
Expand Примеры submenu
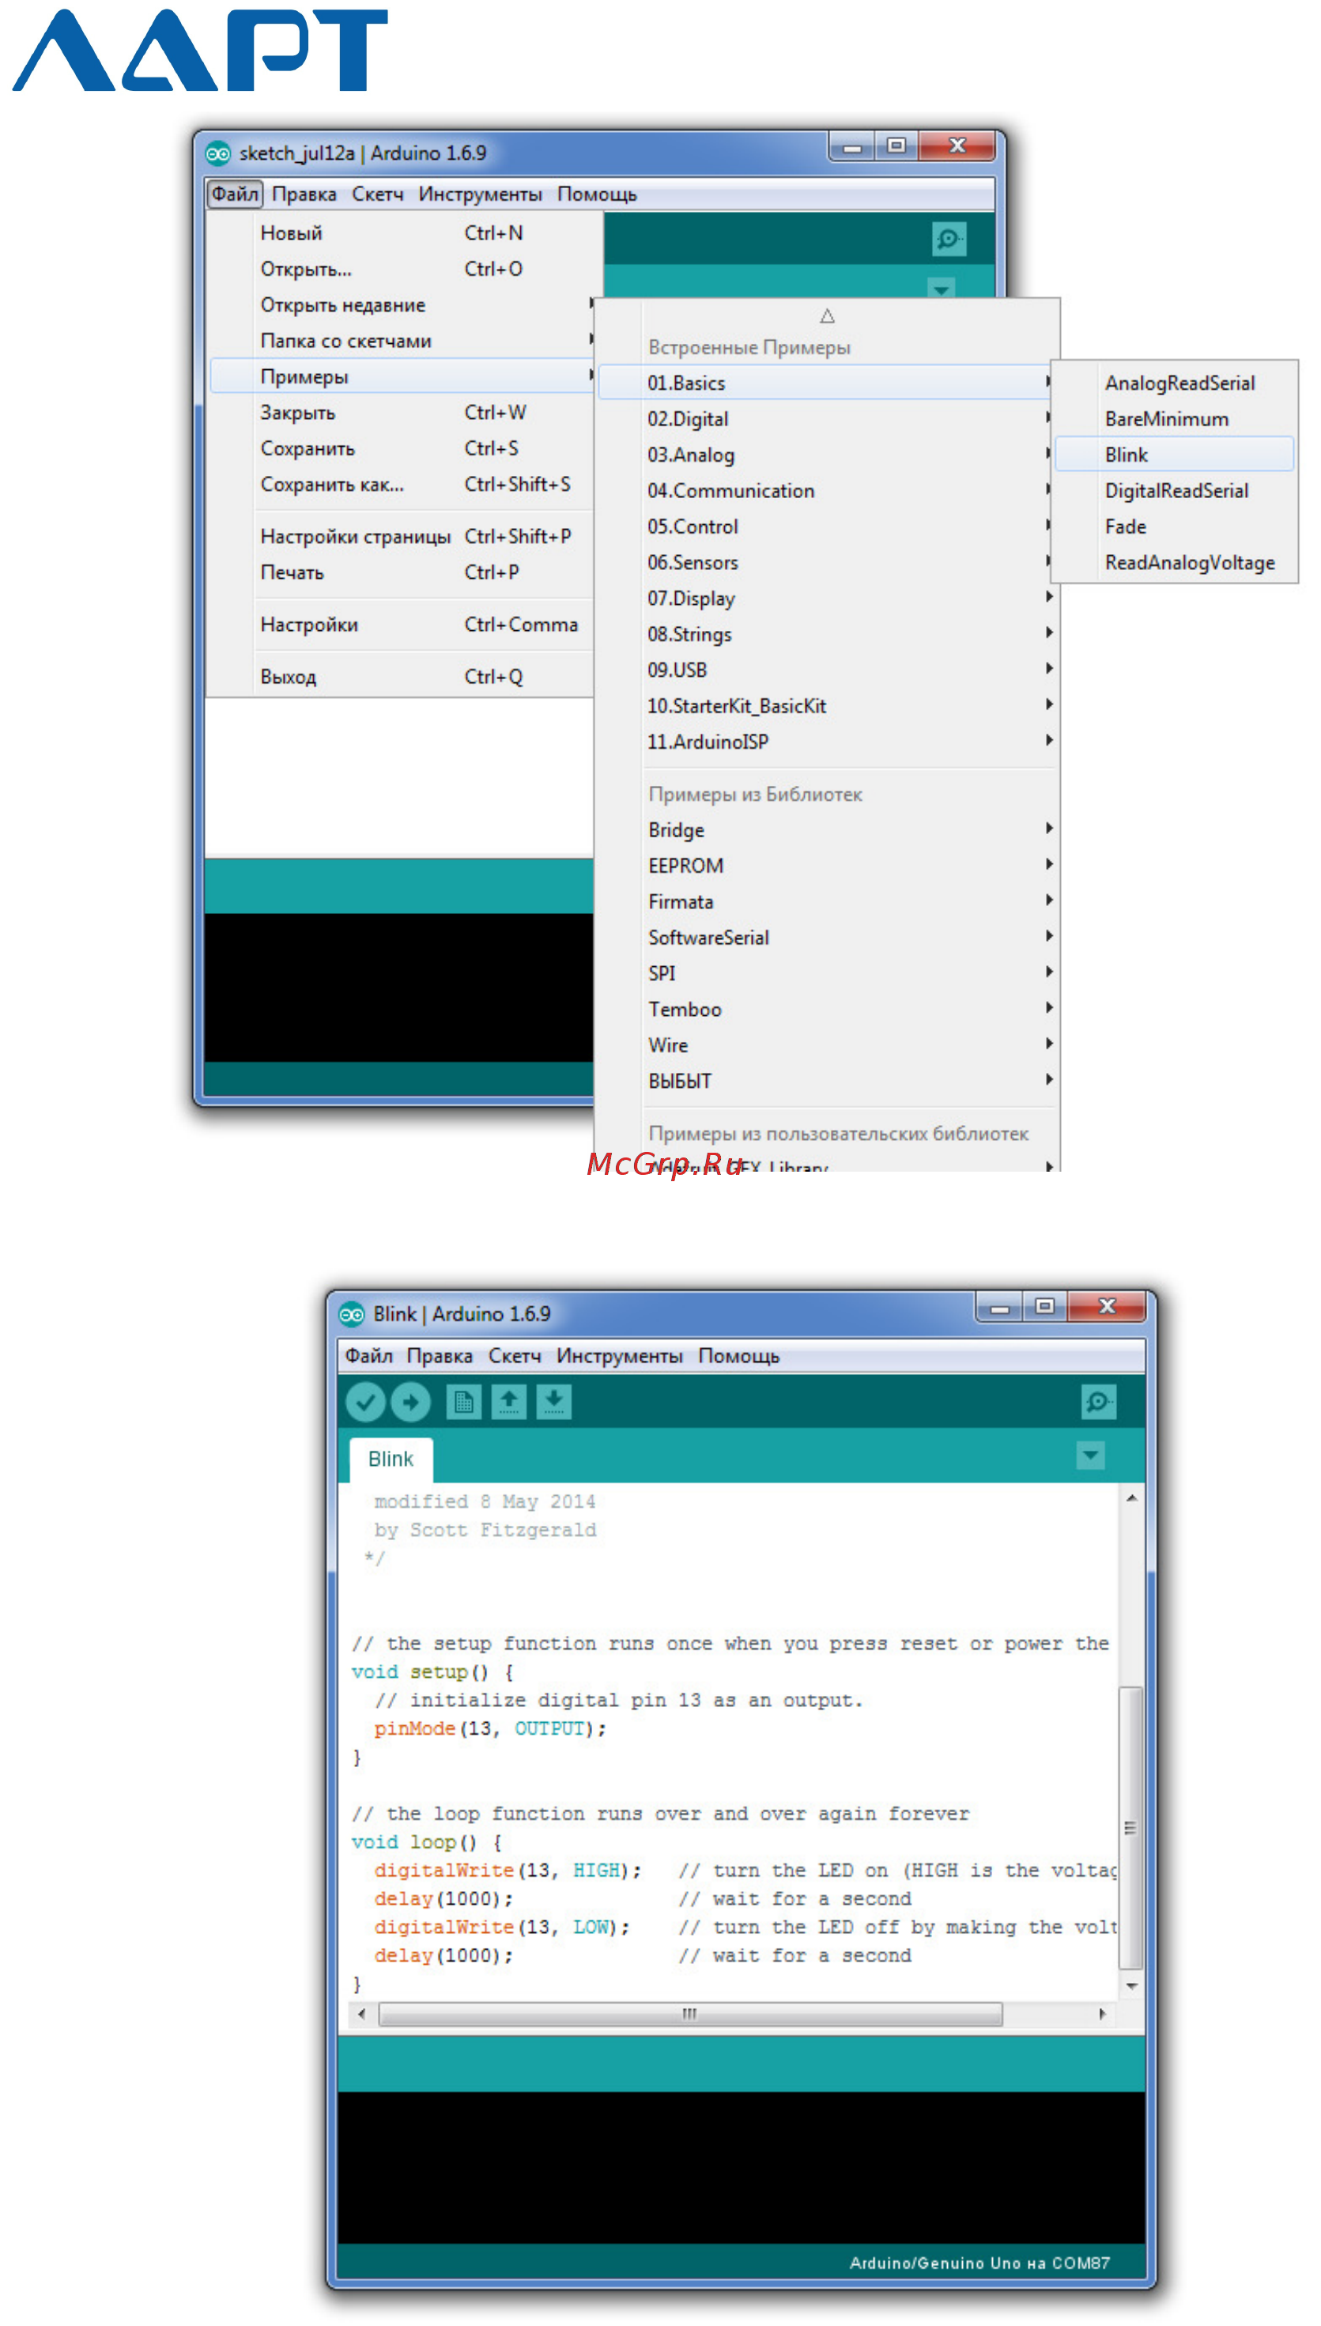click(x=402, y=376)
